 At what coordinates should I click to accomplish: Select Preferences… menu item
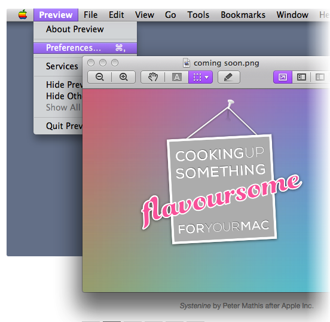click(x=85, y=48)
